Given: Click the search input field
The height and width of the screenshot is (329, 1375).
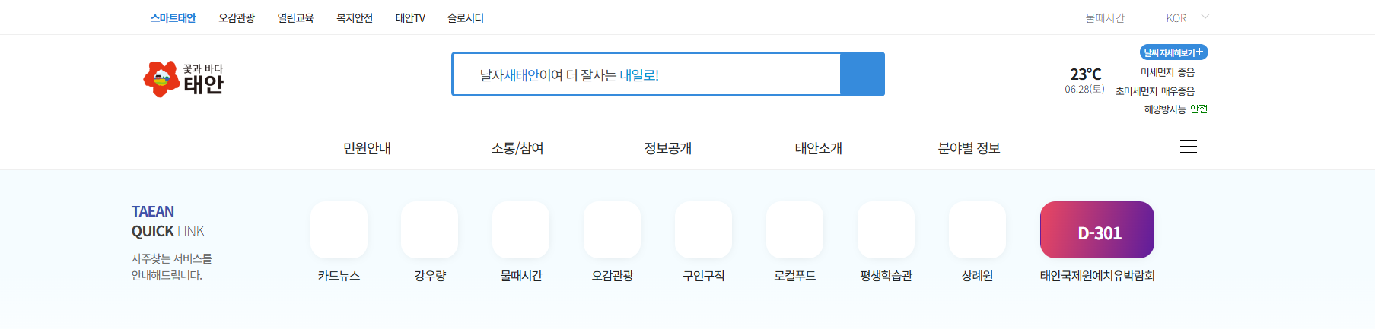Looking at the screenshot, I should pyautogui.click(x=646, y=74).
